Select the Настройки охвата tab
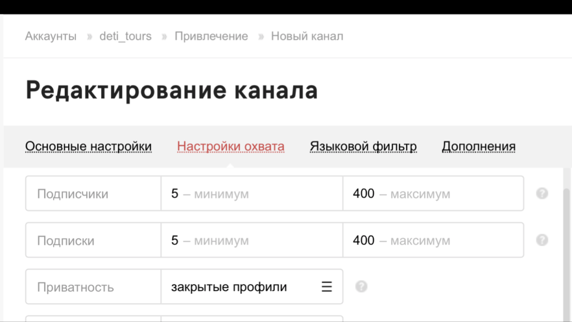572x322 pixels. point(230,146)
